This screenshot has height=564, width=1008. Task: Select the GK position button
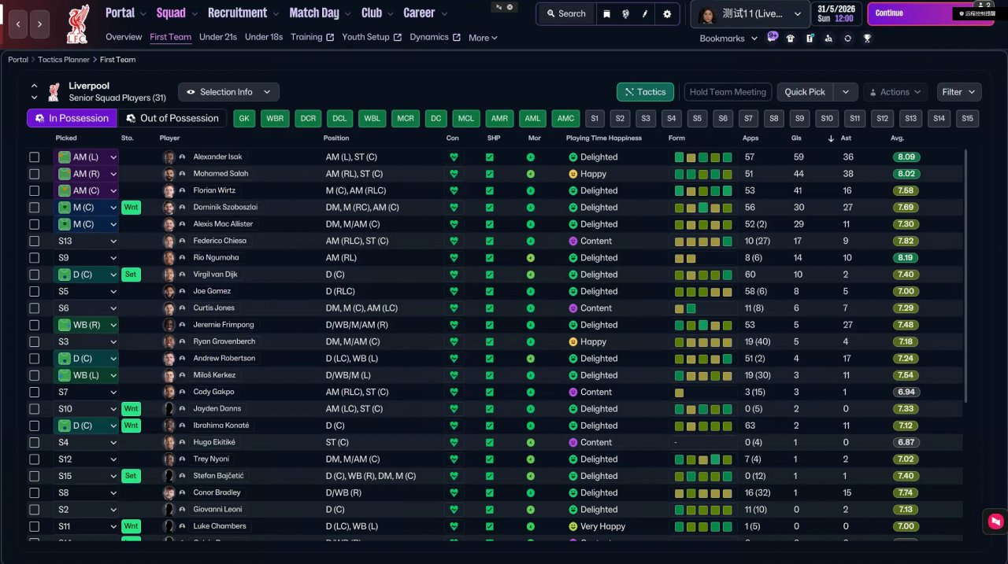pos(245,118)
